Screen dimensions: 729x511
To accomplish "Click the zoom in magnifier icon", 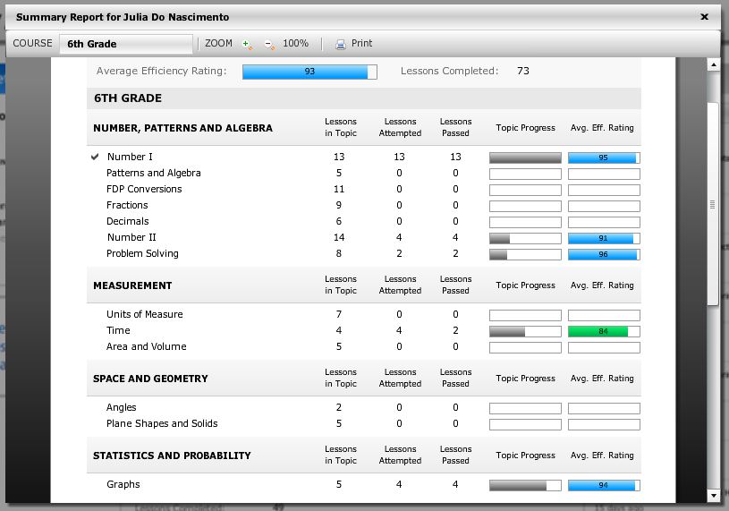I will pyautogui.click(x=248, y=44).
